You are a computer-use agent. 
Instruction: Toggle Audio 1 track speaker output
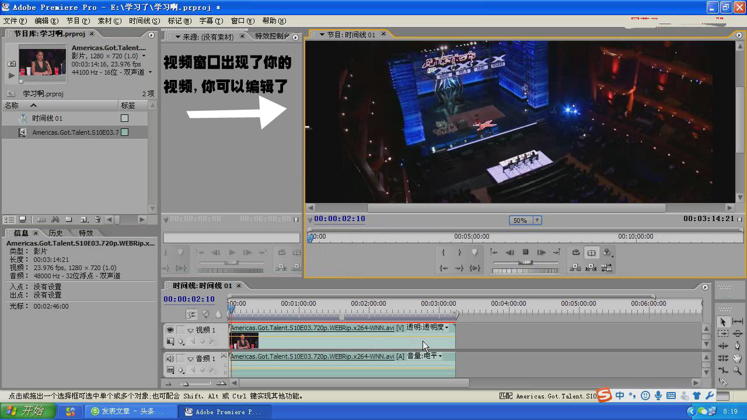[x=170, y=358]
